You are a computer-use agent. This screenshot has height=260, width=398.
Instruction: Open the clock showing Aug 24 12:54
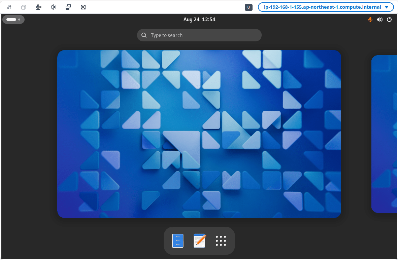coord(199,20)
